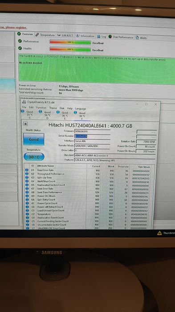This screenshot has width=175, height=312.
Task: Click the green disk status message box
Action: pyautogui.click(x=97, y=69)
